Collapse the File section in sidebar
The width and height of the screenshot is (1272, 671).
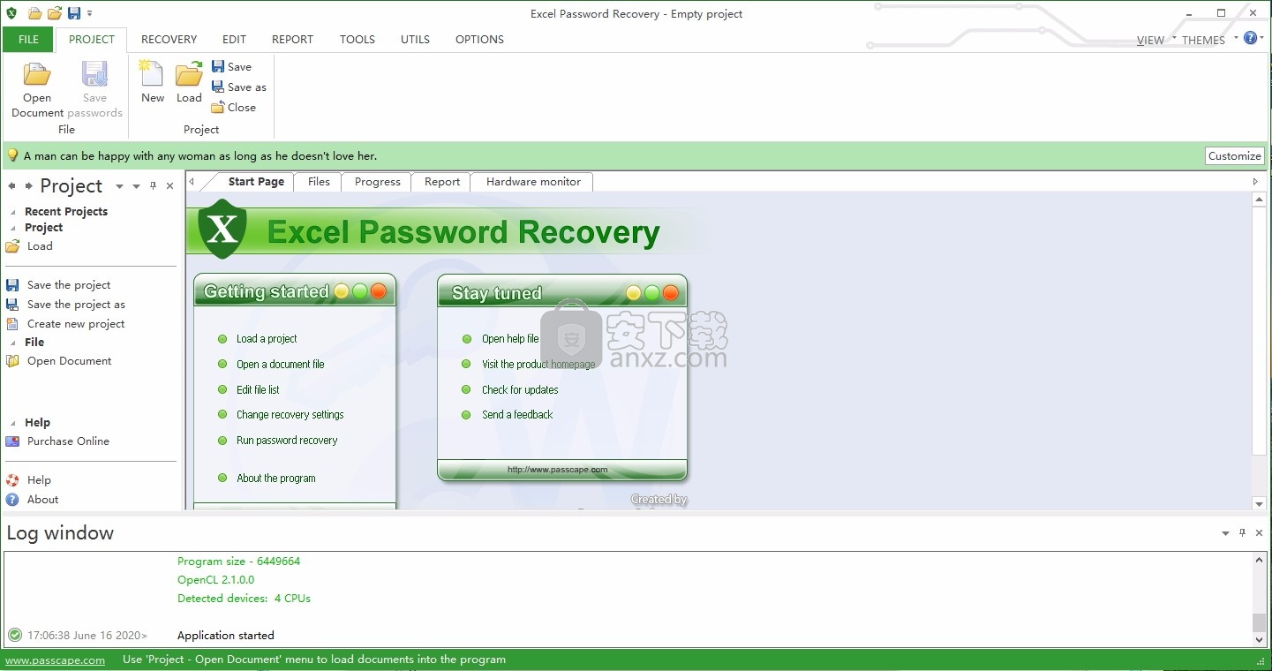click(x=13, y=343)
